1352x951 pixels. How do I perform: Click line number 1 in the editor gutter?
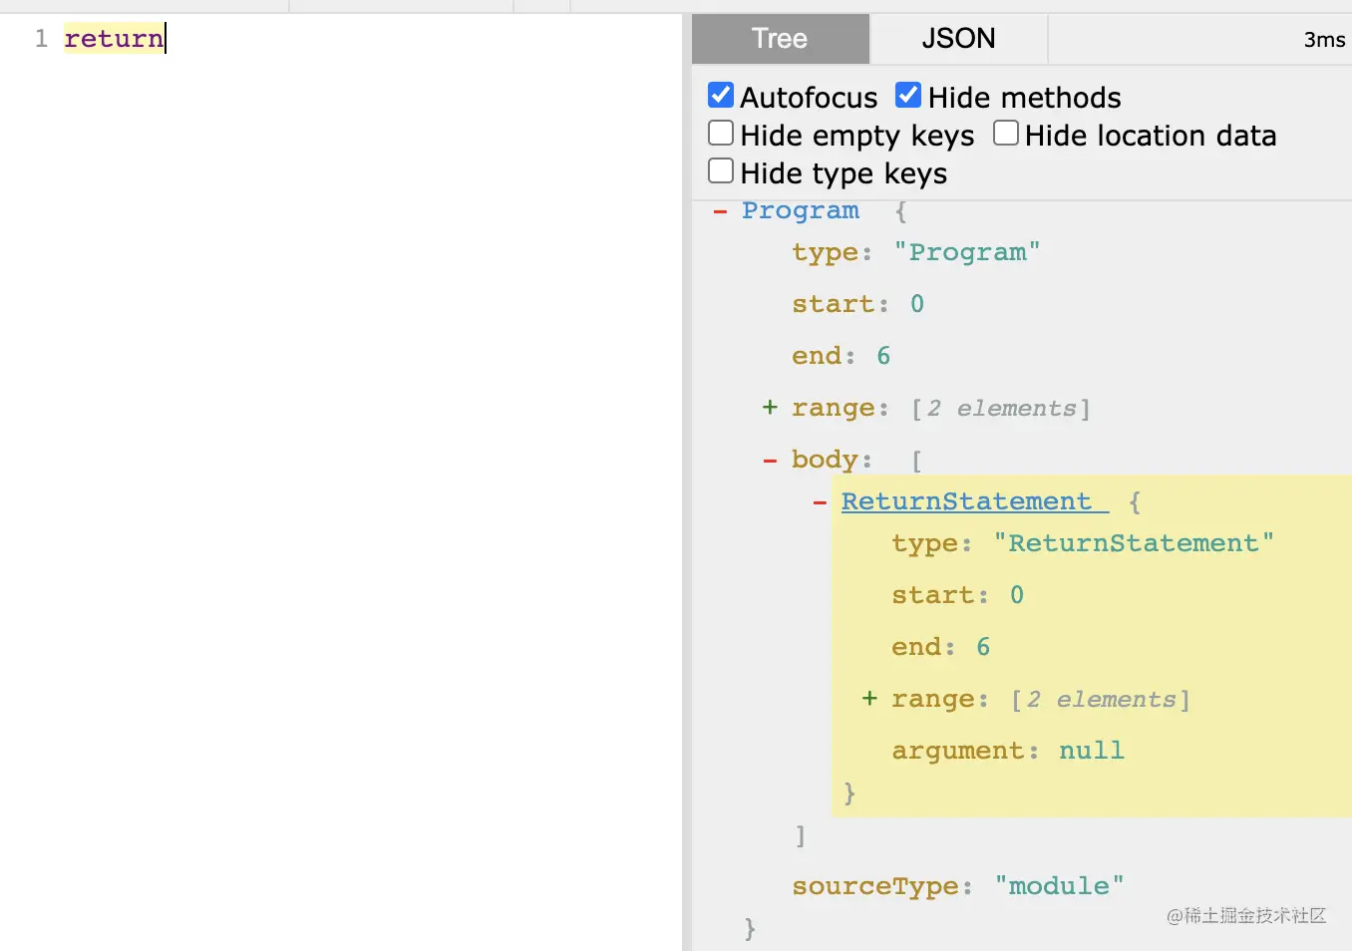pos(41,39)
